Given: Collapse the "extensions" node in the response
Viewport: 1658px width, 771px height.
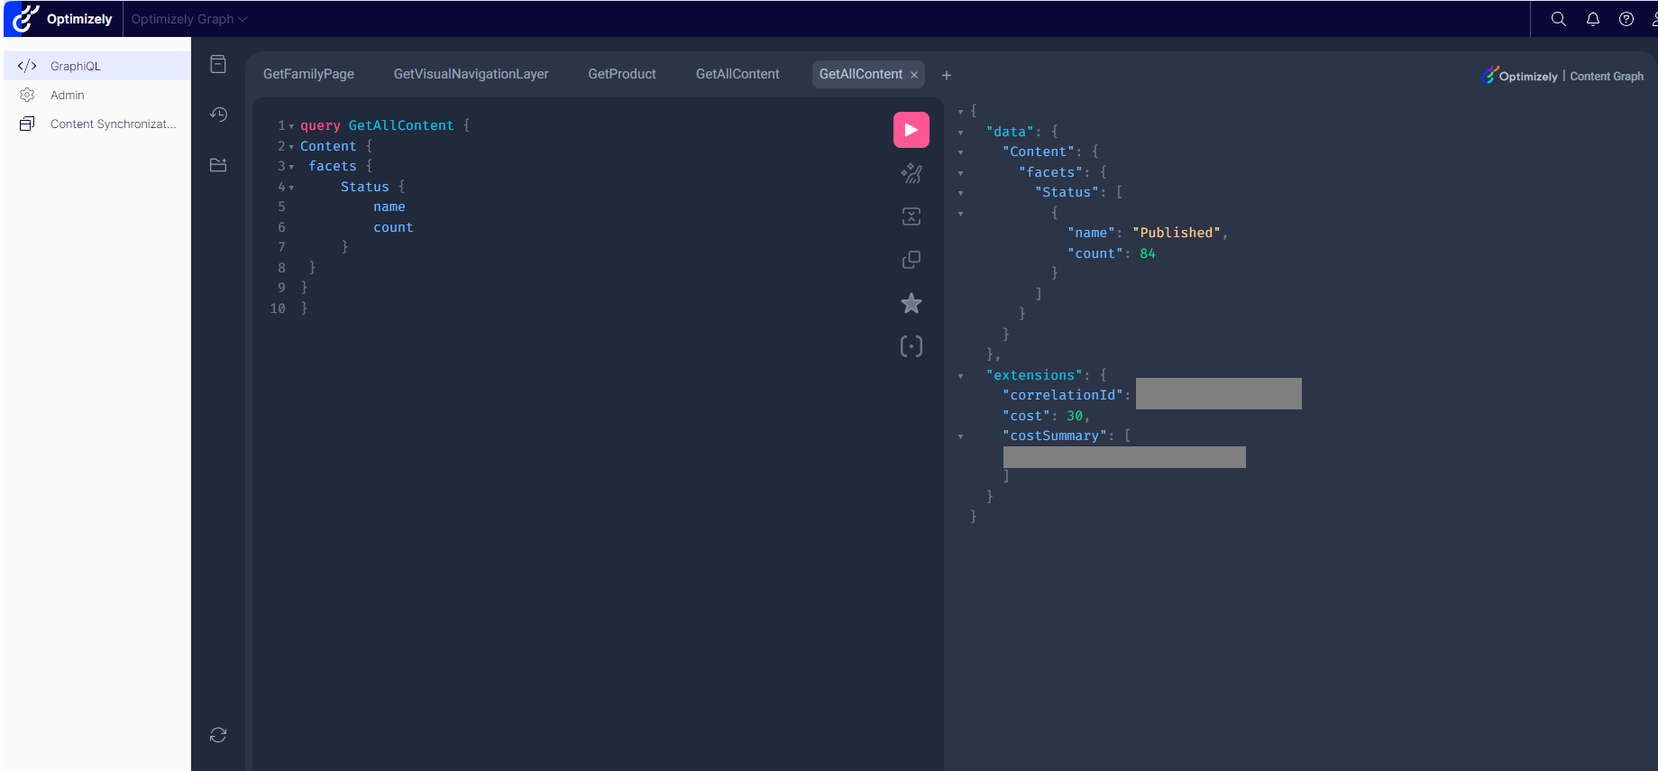Looking at the screenshot, I should click(960, 376).
